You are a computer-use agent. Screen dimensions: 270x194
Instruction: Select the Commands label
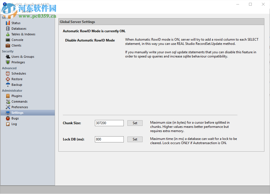pyautogui.click(x=19, y=101)
